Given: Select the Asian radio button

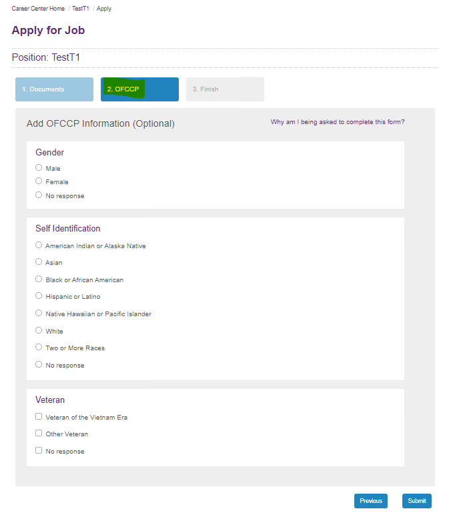Looking at the screenshot, I should [x=39, y=262].
